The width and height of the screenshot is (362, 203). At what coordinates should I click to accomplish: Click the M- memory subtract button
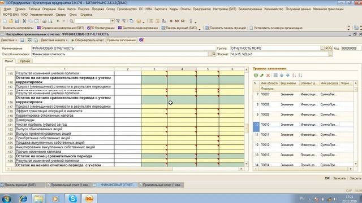(x=183, y=21)
